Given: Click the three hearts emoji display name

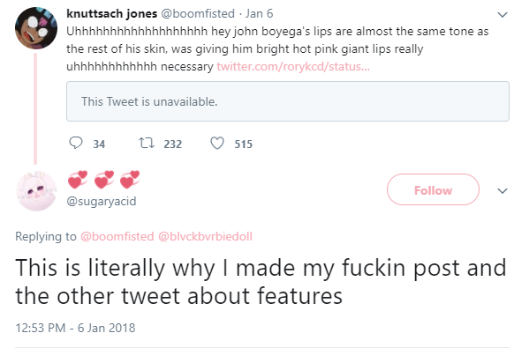Looking at the screenshot, I should (103, 180).
